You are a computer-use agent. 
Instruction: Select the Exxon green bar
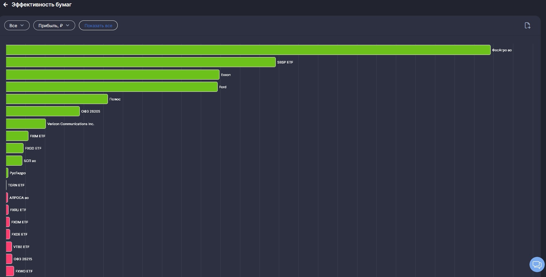click(113, 75)
